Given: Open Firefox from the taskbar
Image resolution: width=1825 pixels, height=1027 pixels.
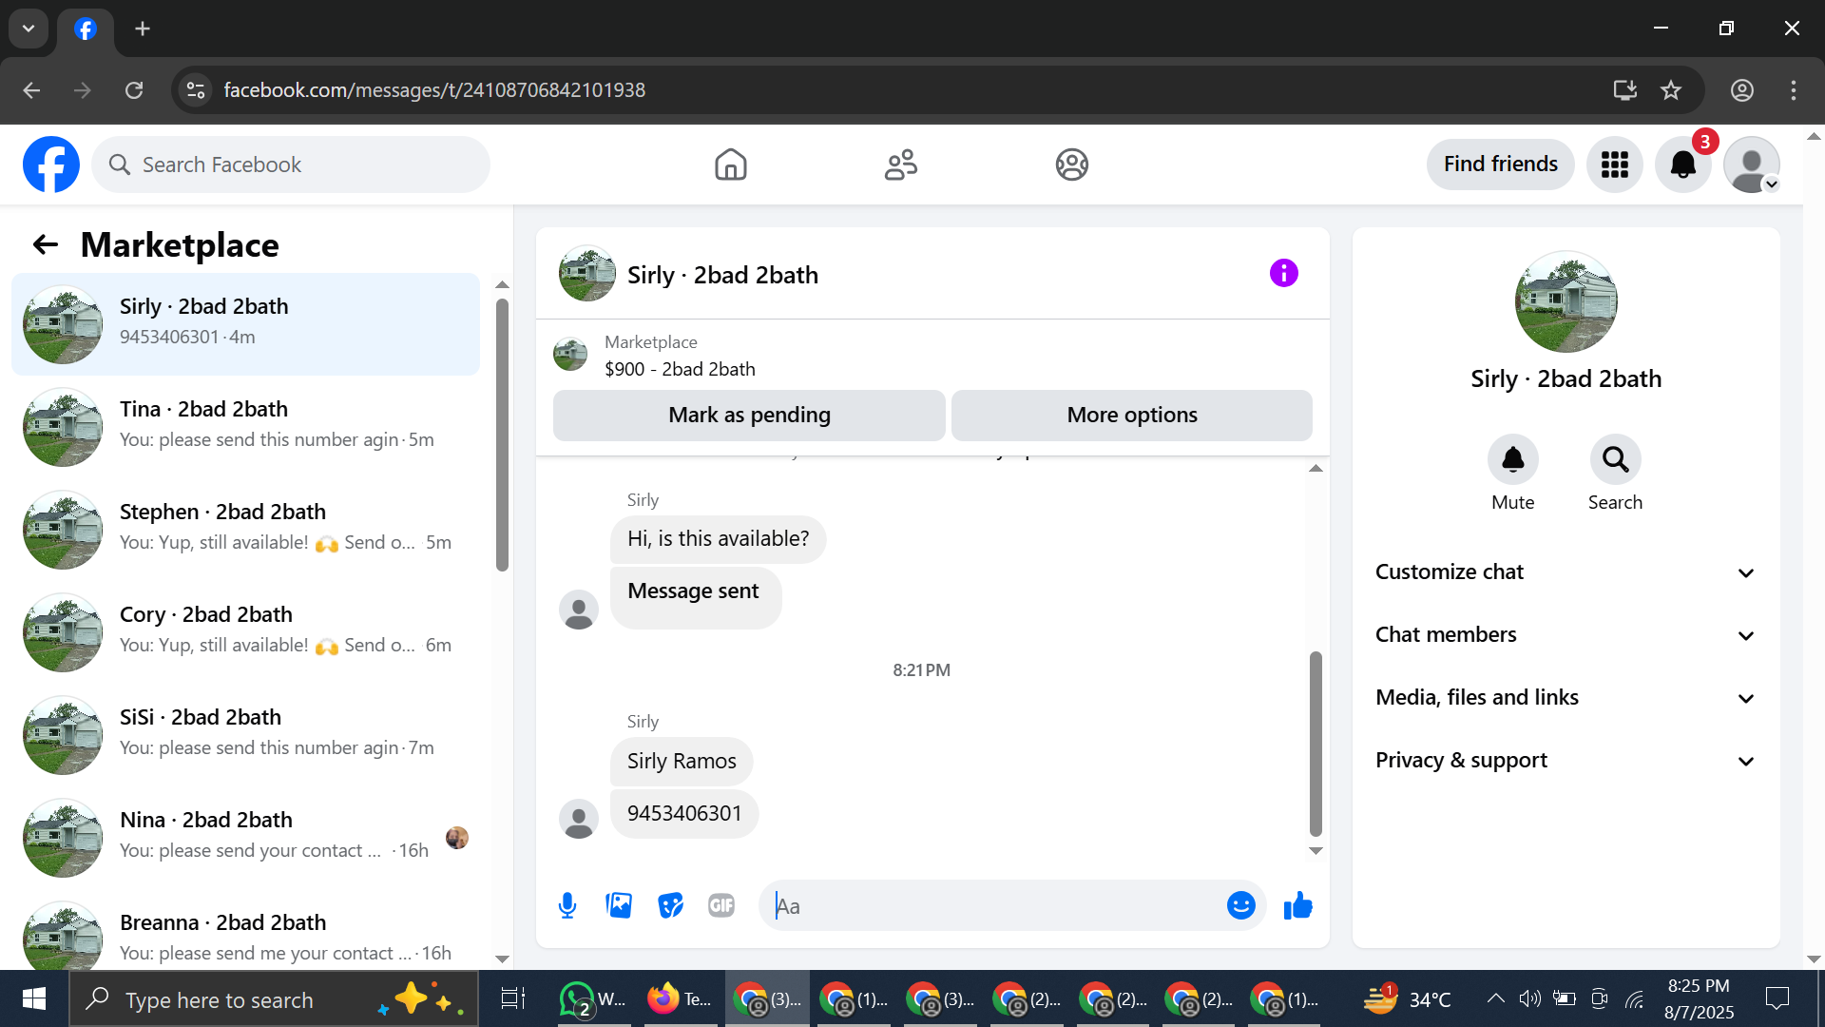Looking at the screenshot, I should coord(679,999).
